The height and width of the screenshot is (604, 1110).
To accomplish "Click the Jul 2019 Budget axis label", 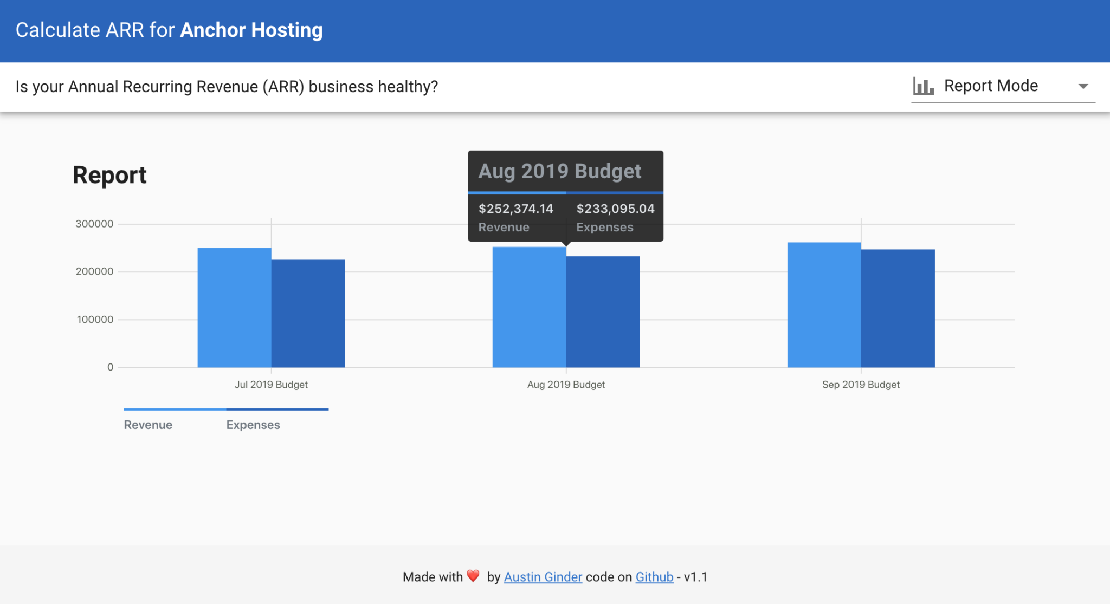I will tap(271, 385).
